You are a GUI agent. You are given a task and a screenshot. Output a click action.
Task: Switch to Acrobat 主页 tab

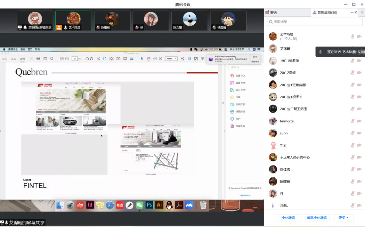pos(4,59)
